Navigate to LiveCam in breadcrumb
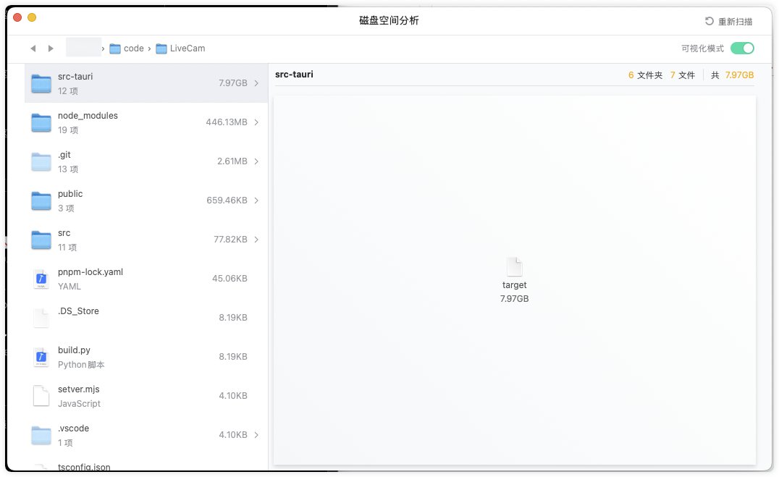Image resolution: width=779 pixels, height=477 pixels. [x=188, y=48]
